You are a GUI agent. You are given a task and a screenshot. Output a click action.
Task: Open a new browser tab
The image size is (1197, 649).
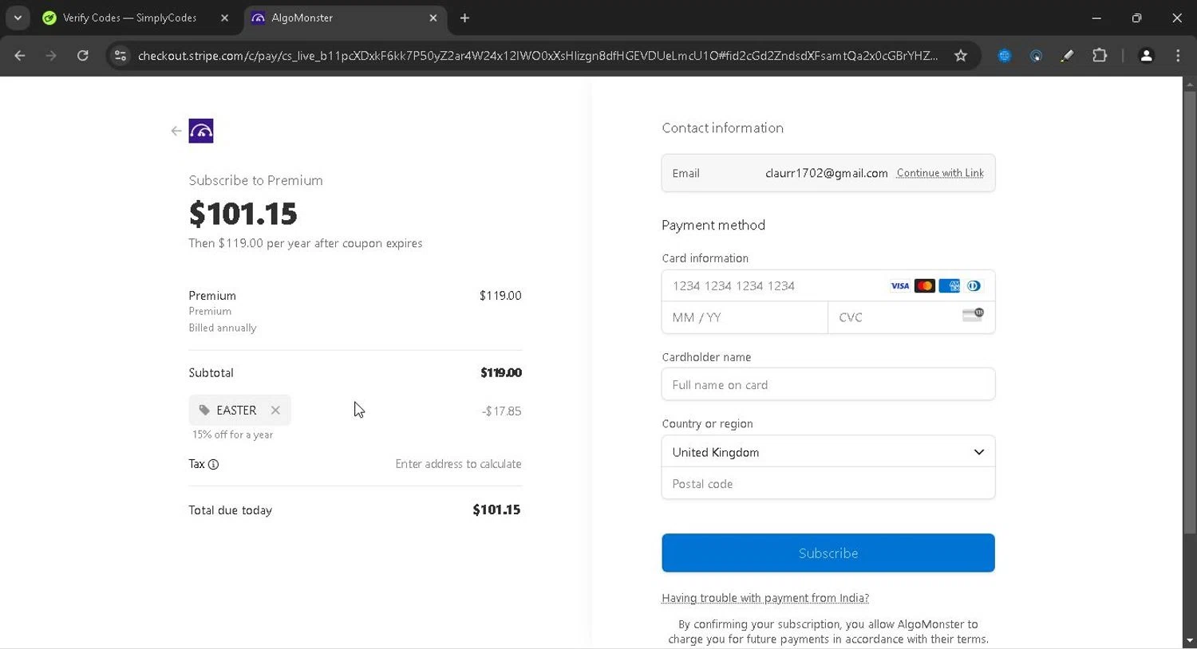click(465, 18)
